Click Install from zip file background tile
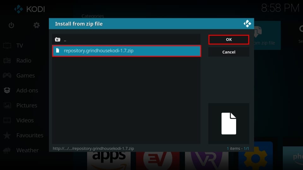303x170 pixels. 267,36
